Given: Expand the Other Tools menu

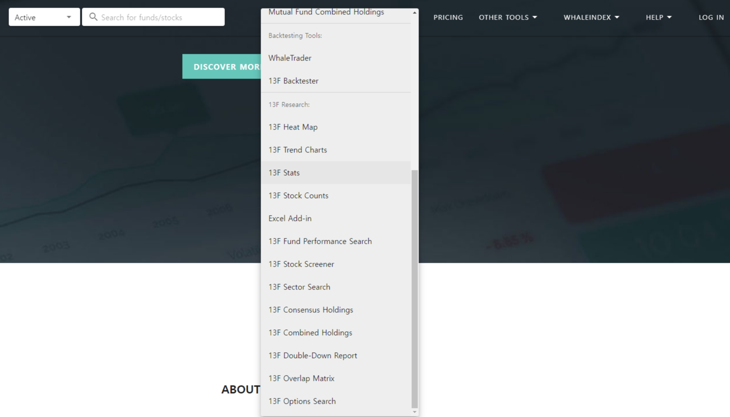Looking at the screenshot, I should click(508, 17).
